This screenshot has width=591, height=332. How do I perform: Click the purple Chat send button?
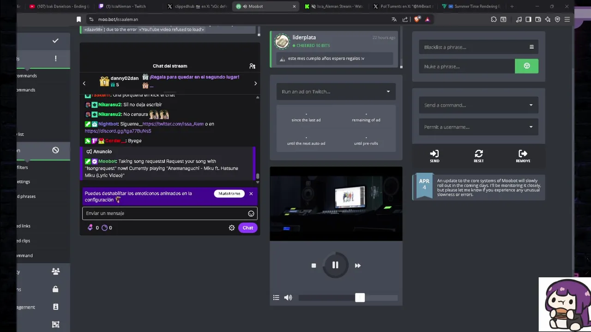248,228
